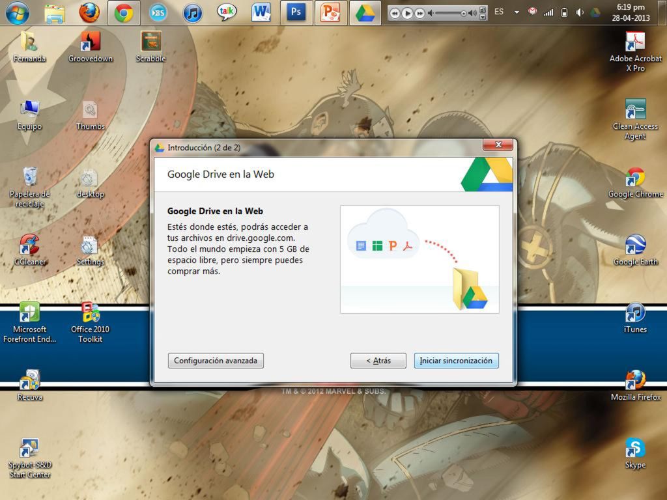Select the Equipo desktop icon
Viewport: 667px width, 500px height.
coord(29,115)
